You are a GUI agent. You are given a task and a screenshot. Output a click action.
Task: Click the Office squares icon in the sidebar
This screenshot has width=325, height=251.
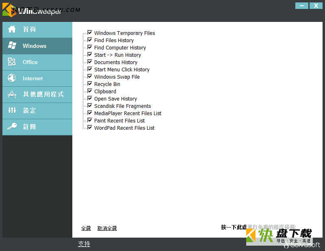[12, 62]
